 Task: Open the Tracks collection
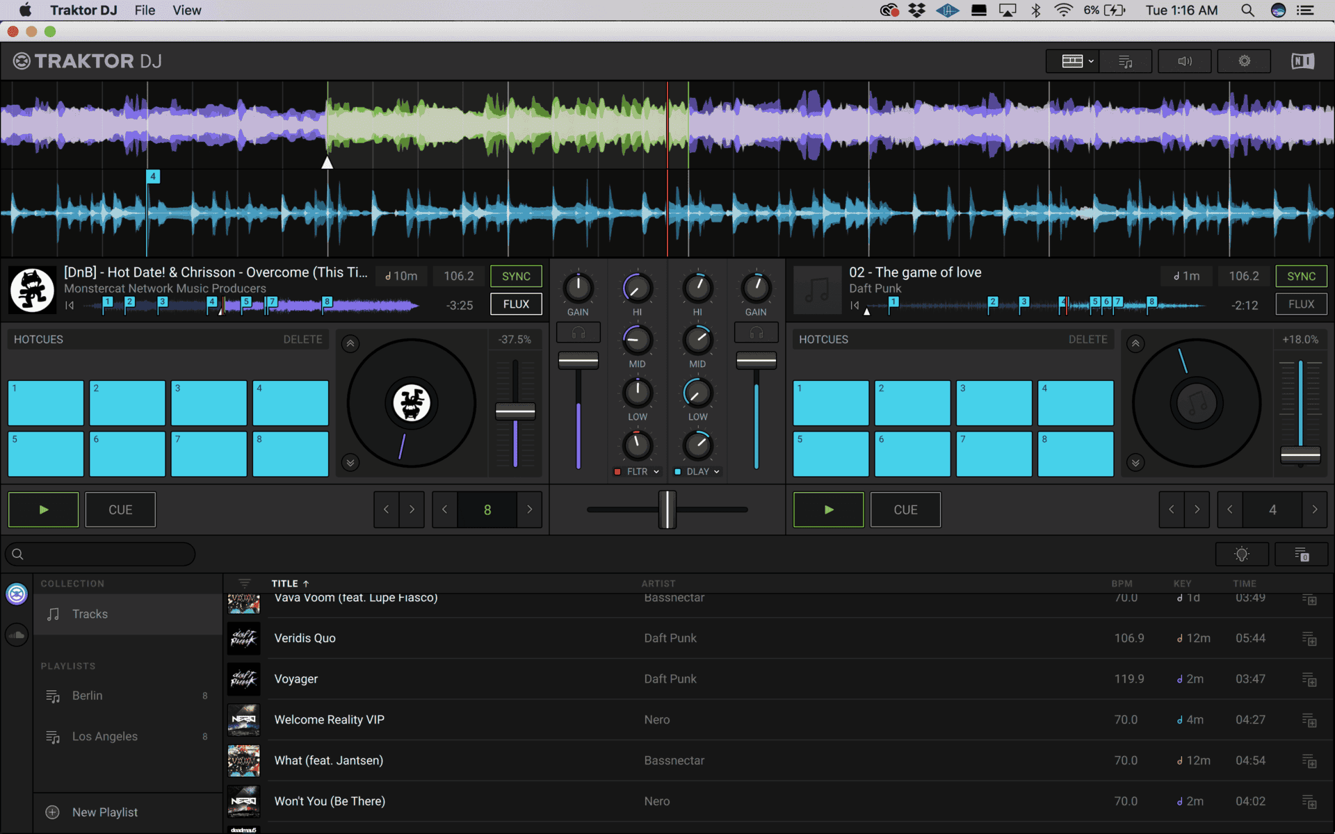(127, 614)
